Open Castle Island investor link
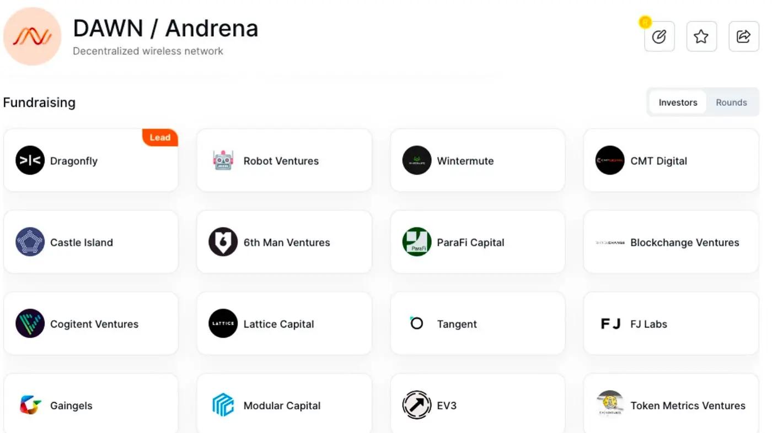The height and width of the screenshot is (433, 772). click(91, 242)
